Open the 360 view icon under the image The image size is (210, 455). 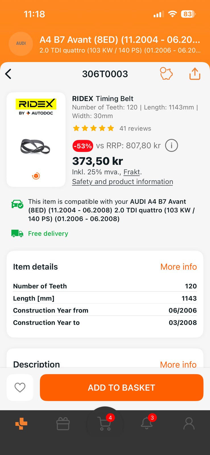click(x=36, y=176)
